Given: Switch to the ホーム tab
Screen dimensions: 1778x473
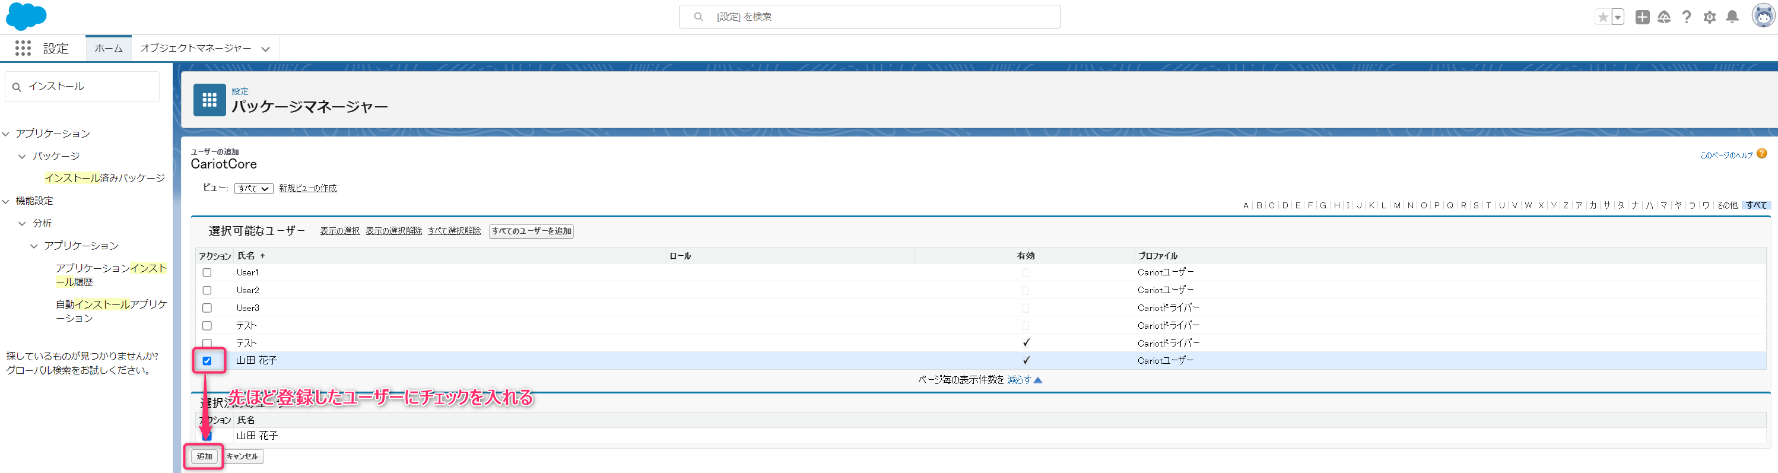Looking at the screenshot, I should coord(109,48).
